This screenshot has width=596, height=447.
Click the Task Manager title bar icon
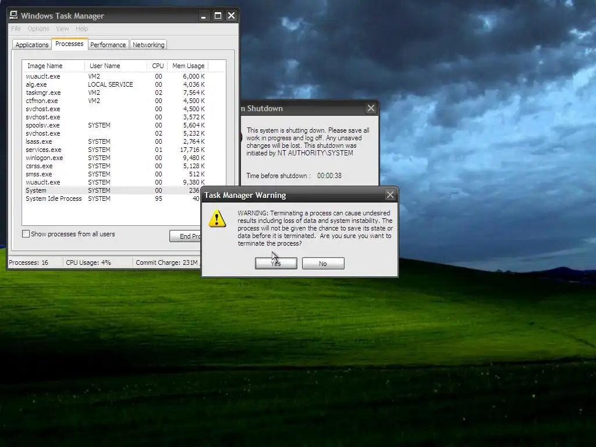(x=14, y=15)
